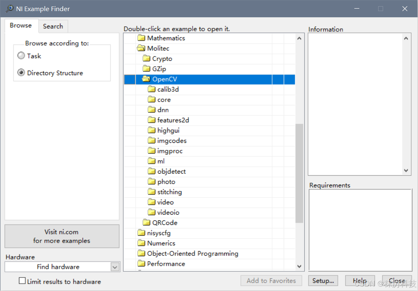Click the Add to Favorites button
Viewport: 418px width, 291px height.
(271, 281)
